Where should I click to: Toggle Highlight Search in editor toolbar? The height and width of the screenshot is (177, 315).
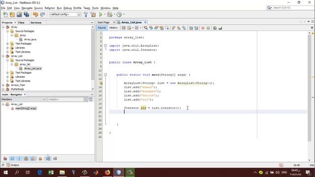[161, 28]
